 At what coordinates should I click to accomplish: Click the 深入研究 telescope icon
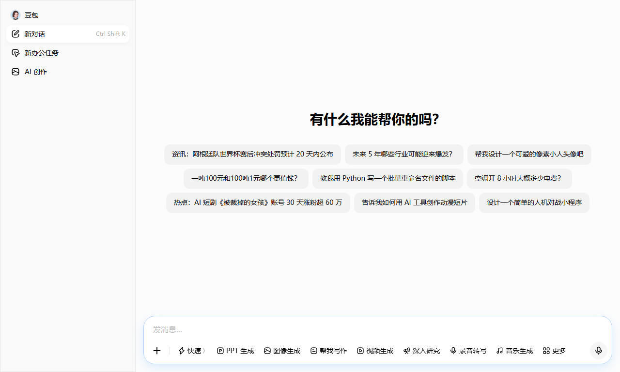[407, 351]
